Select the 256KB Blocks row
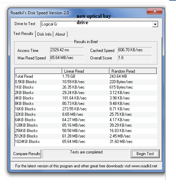 [x=86, y=131]
